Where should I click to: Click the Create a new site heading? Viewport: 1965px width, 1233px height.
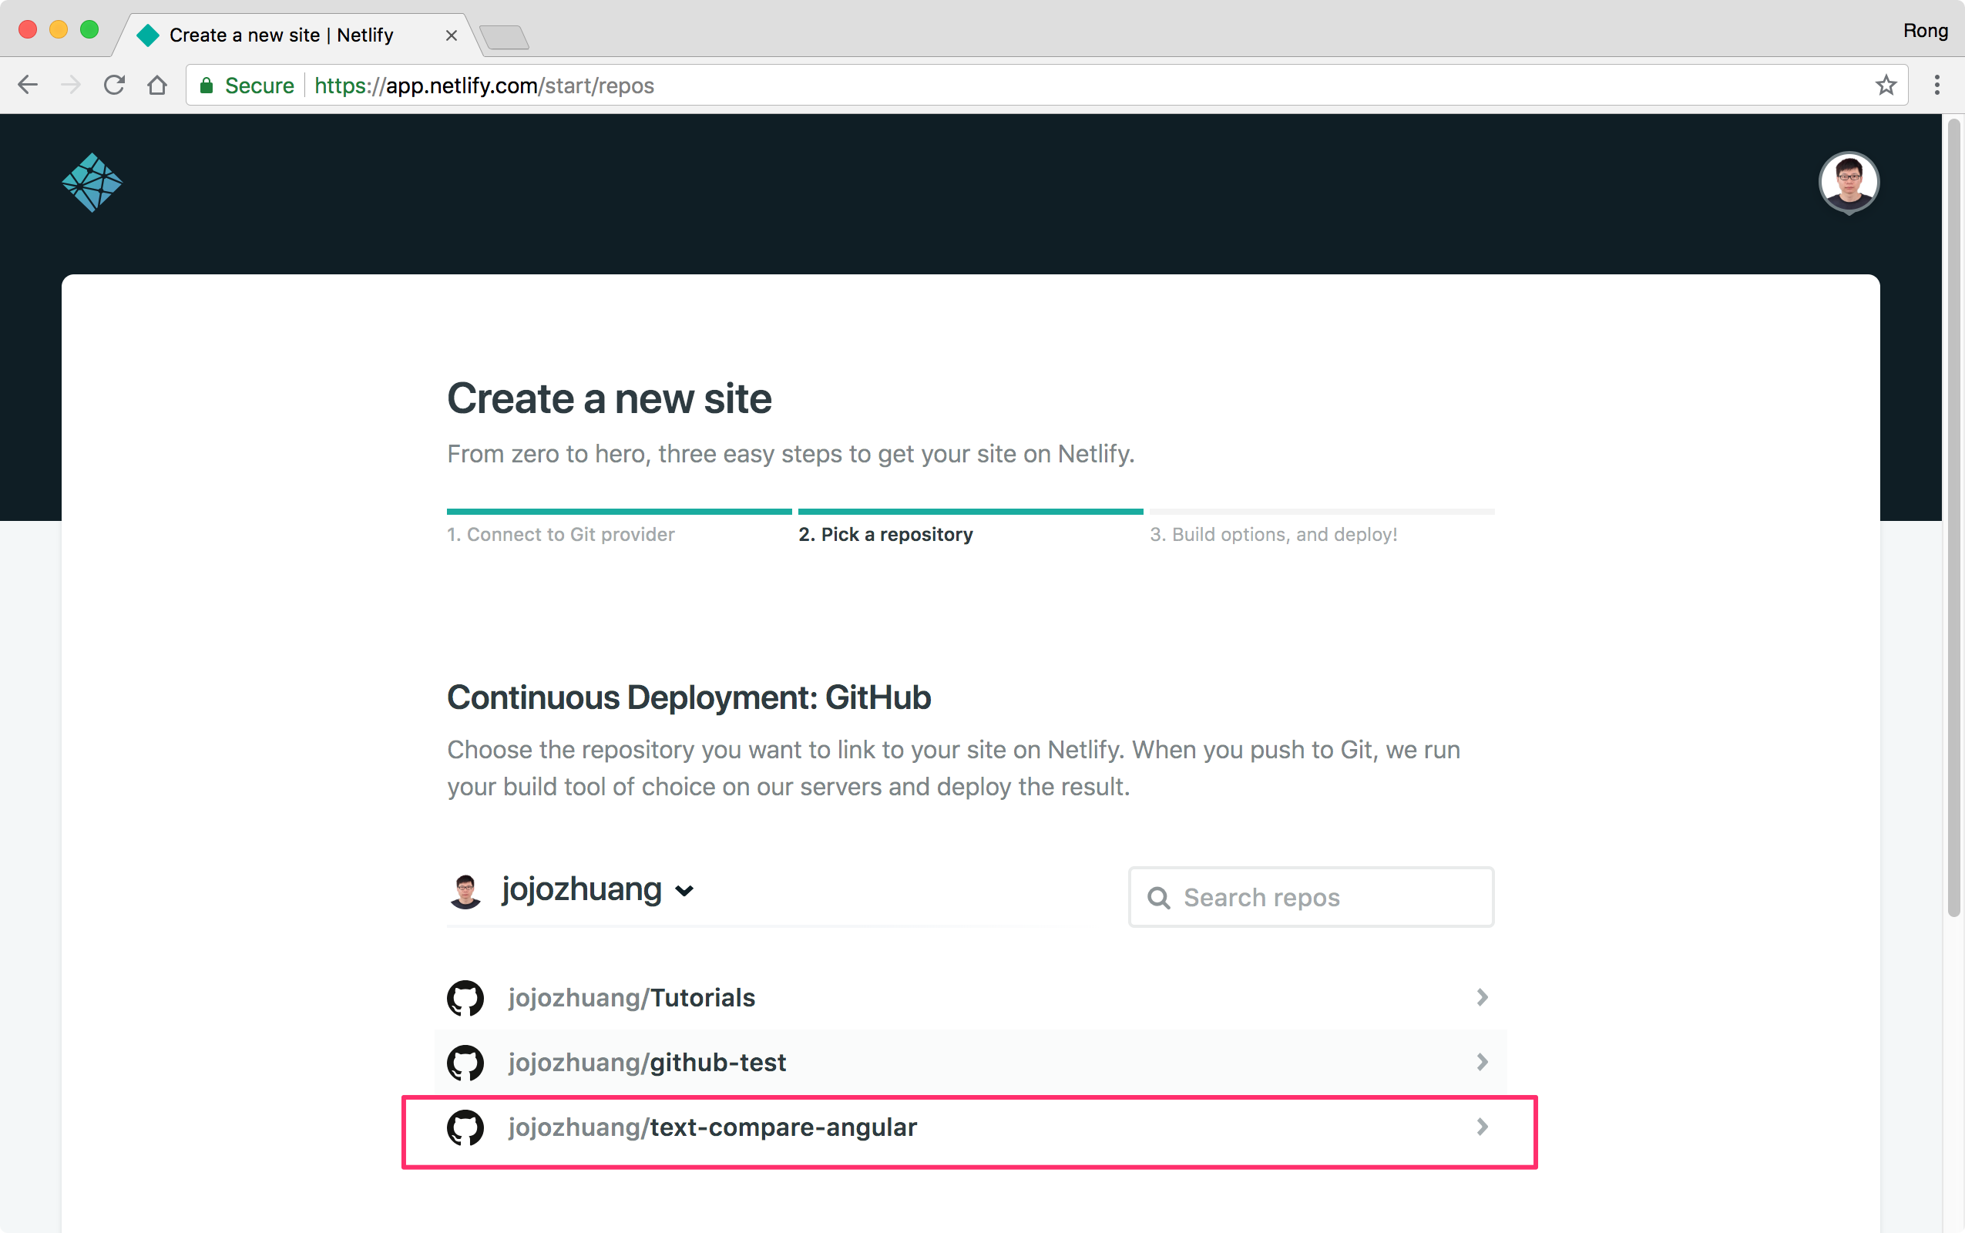(609, 398)
